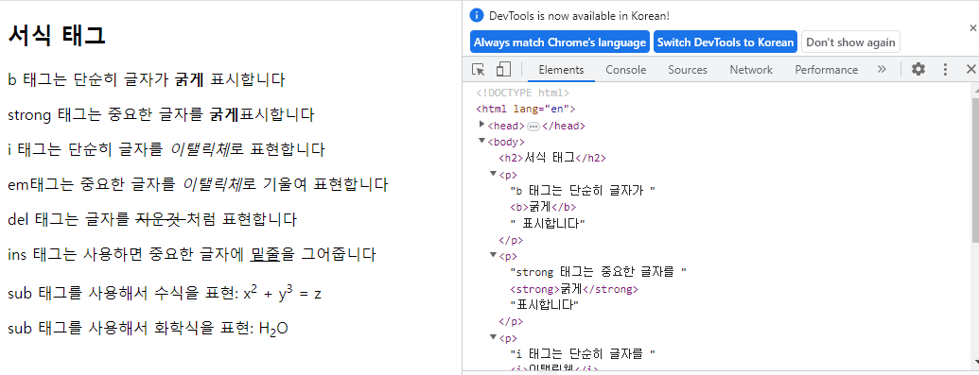Select the html lang="en" node

525,110
